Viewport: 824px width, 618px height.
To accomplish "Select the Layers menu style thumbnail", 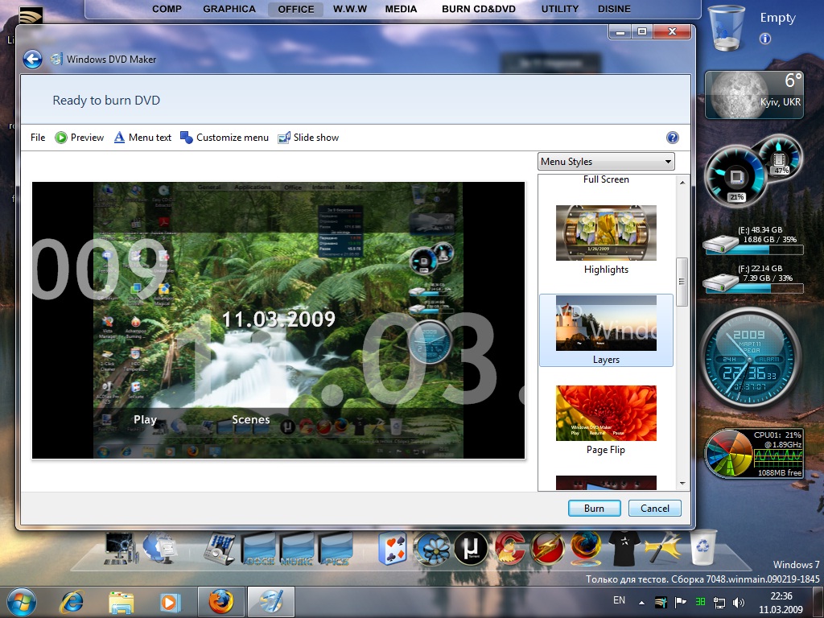I will tap(606, 323).
